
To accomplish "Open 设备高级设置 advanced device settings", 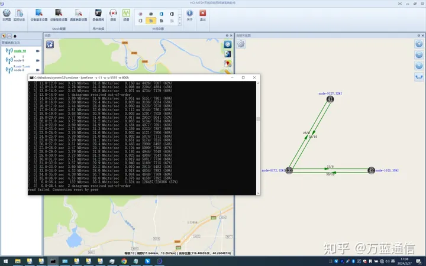I will point(59,14).
